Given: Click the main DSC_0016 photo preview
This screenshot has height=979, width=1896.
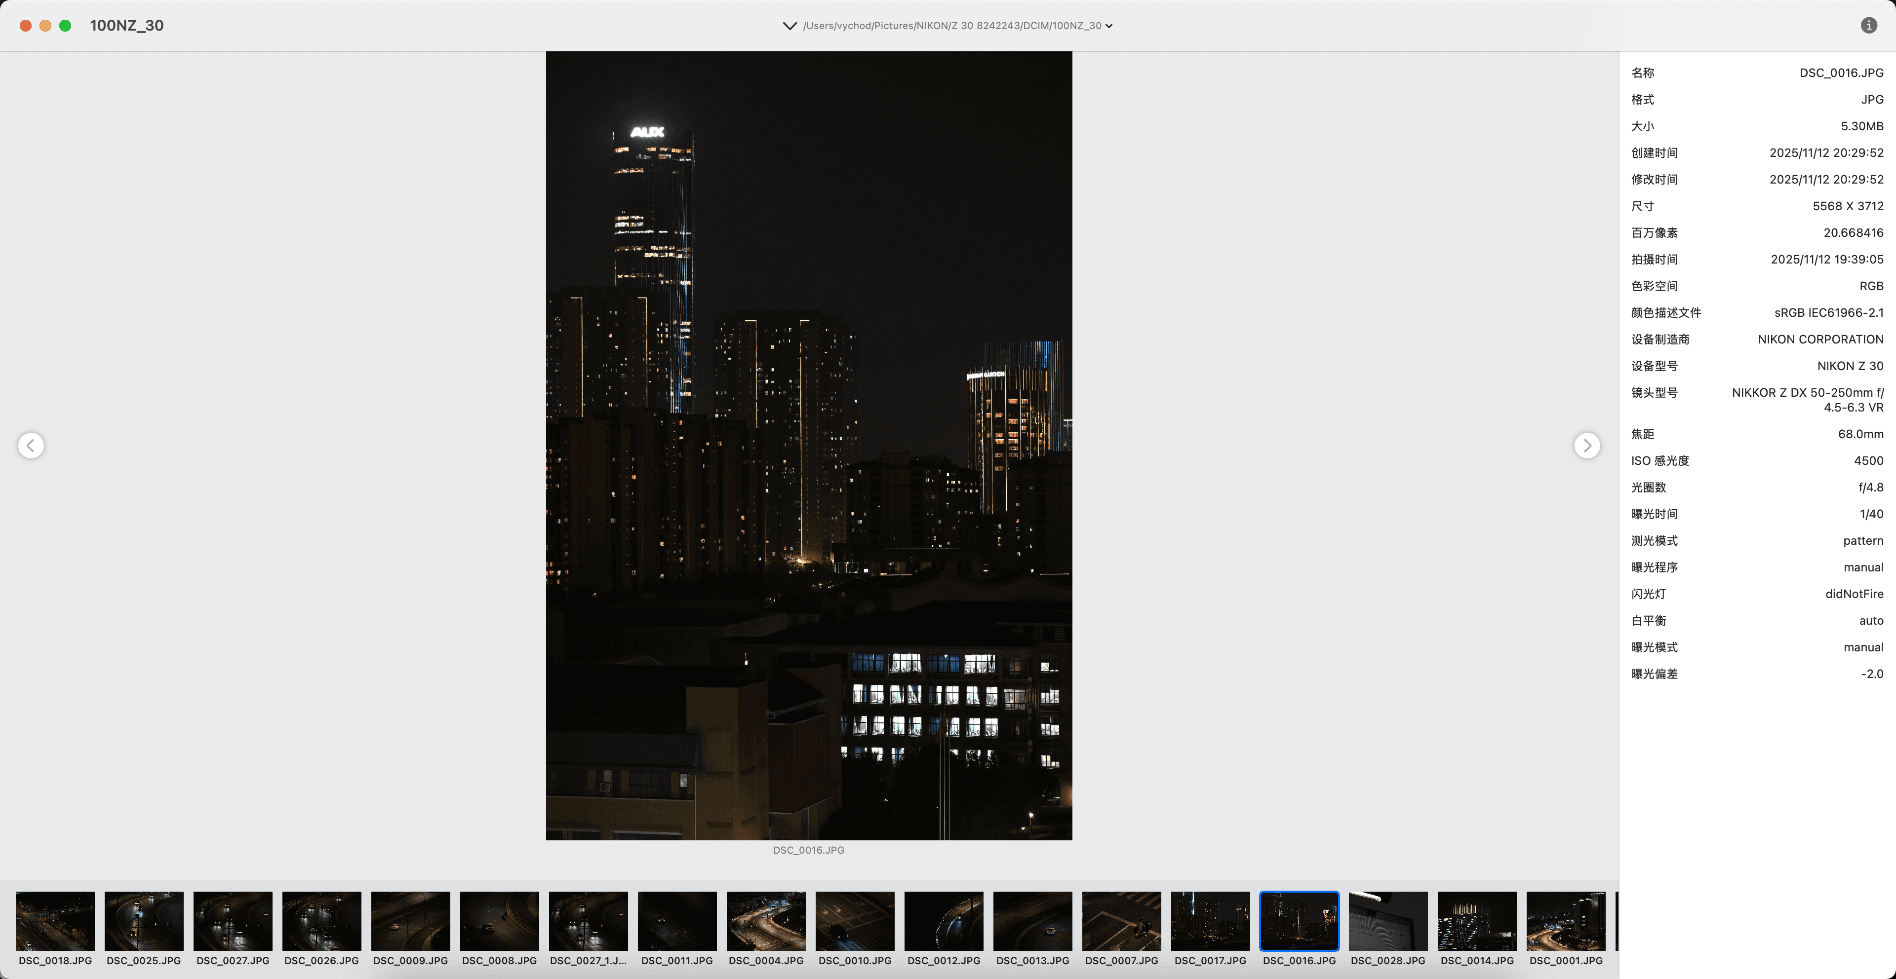Looking at the screenshot, I should pos(809,445).
